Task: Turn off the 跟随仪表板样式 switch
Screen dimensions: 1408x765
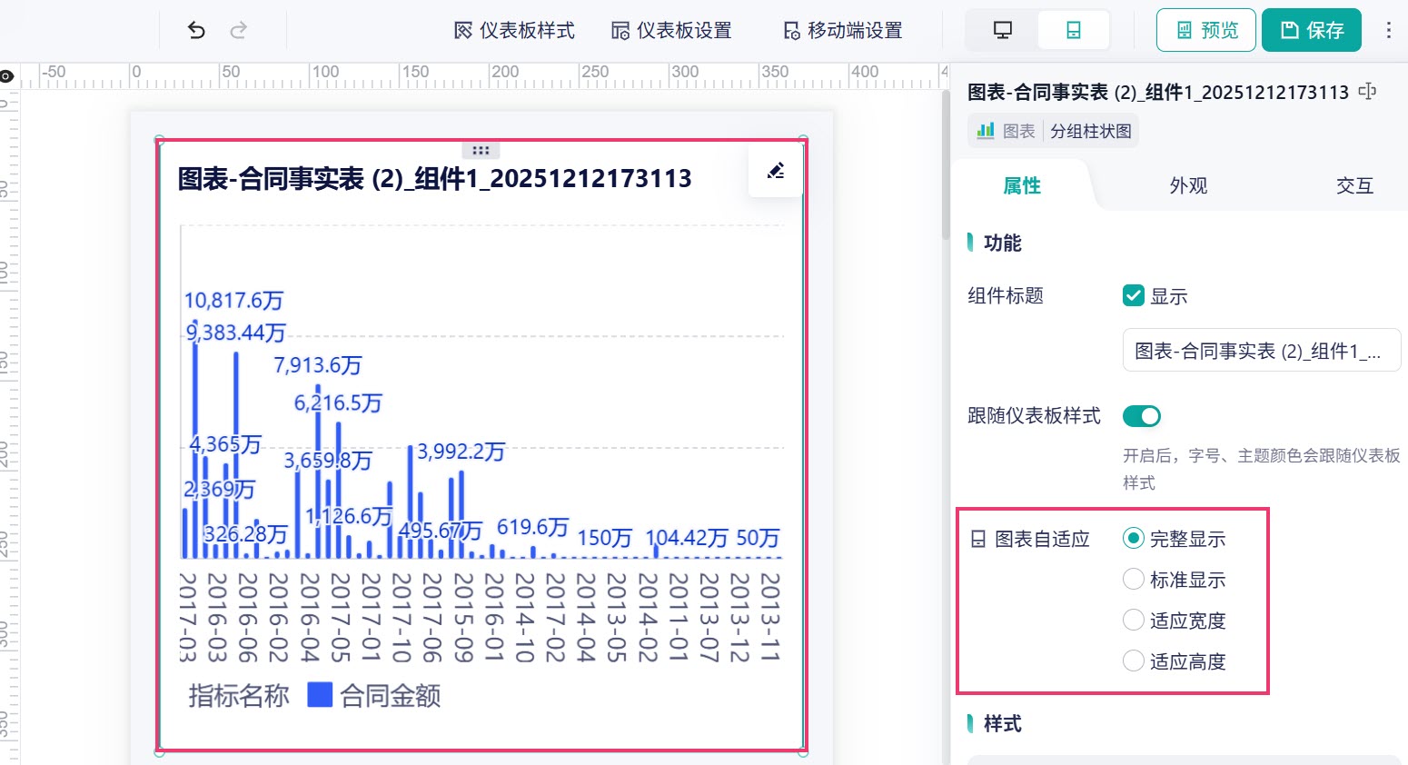Action: pos(1142,416)
